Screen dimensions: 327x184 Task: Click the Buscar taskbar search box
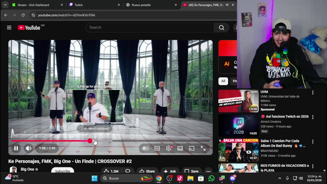click(x=127, y=178)
